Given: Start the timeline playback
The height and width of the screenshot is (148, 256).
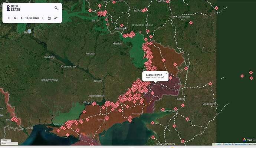Looking at the screenshot, I should [x=9, y=18].
